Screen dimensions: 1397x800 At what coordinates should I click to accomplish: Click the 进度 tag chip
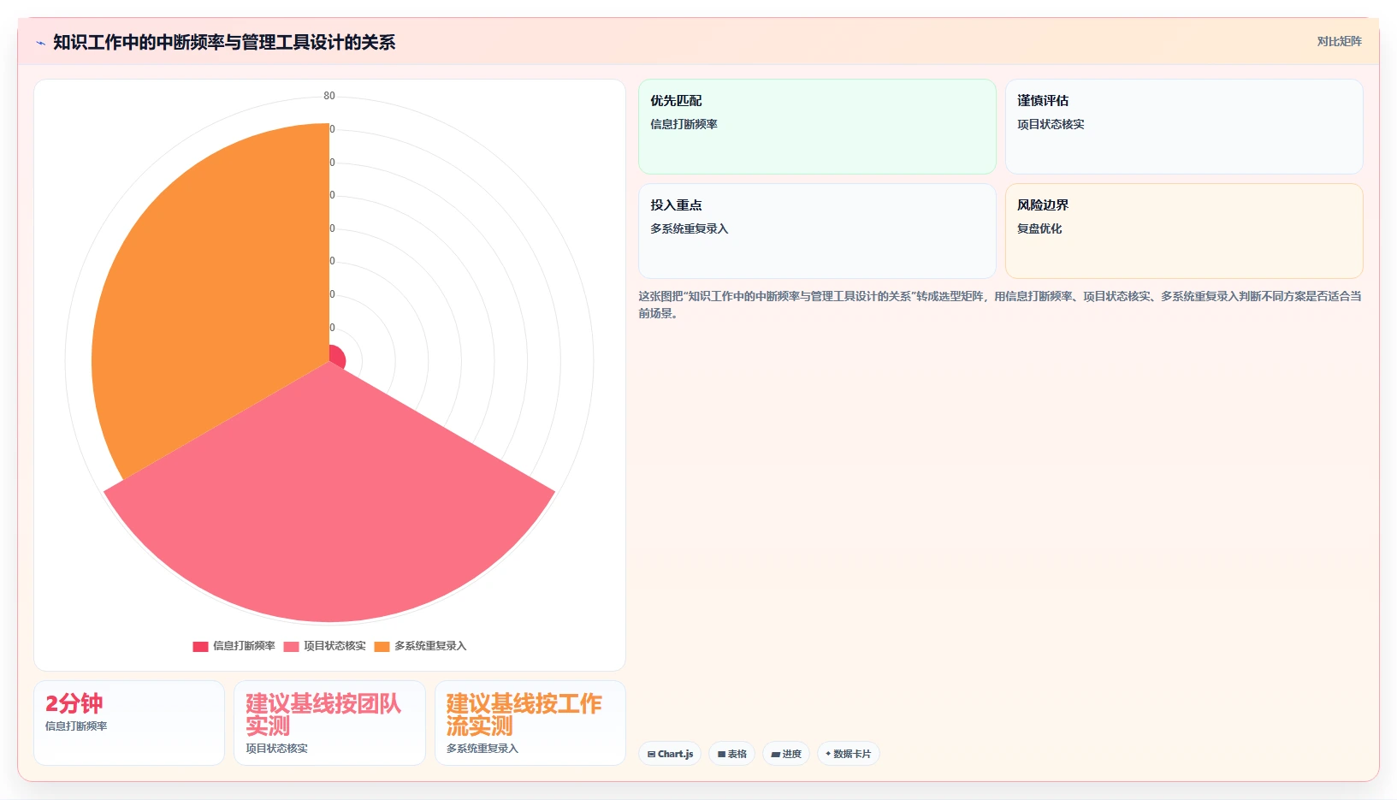pos(786,754)
